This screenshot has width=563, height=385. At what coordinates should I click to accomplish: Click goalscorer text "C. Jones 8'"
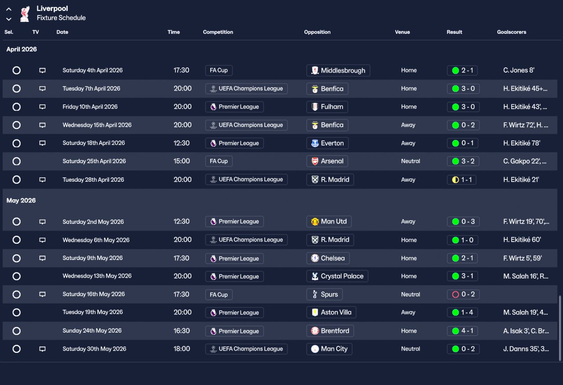[519, 70]
